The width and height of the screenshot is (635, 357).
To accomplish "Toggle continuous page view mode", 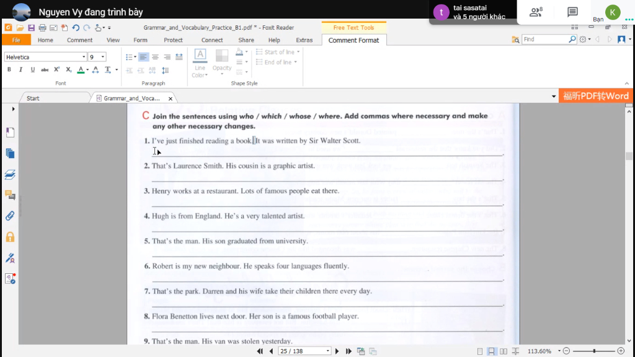I will pos(491,351).
